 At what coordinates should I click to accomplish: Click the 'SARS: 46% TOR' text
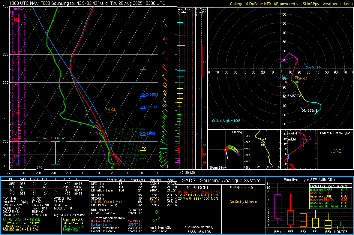click(x=199, y=232)
